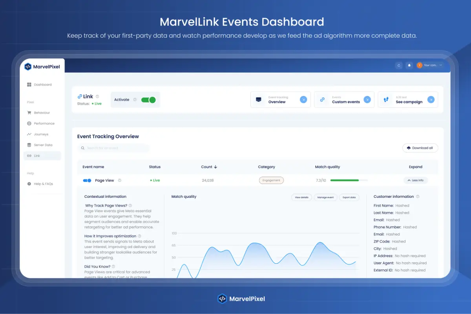Open the Your company account dropdown

(430, 65)
